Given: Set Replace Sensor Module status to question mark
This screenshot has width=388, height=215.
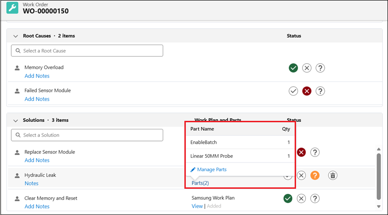Looking at the screenshot, I should [315, 152].
